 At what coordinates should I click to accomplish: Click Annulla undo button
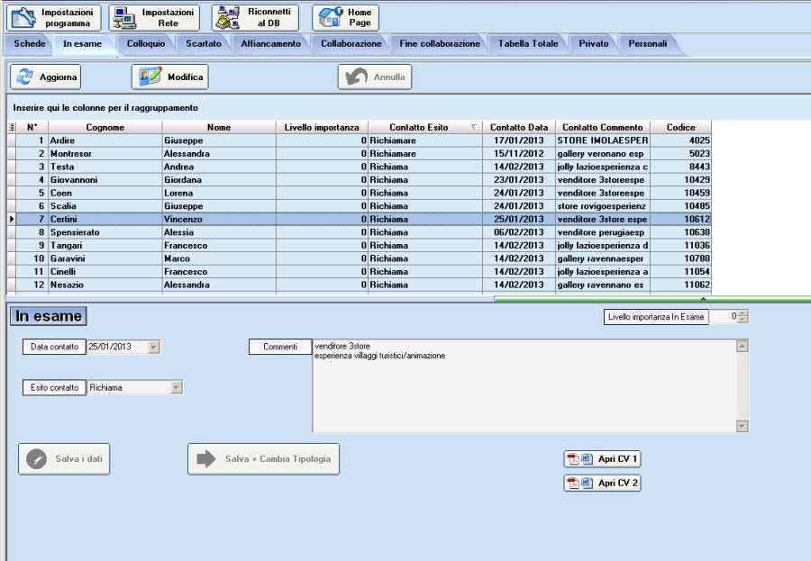coord(375,77)
